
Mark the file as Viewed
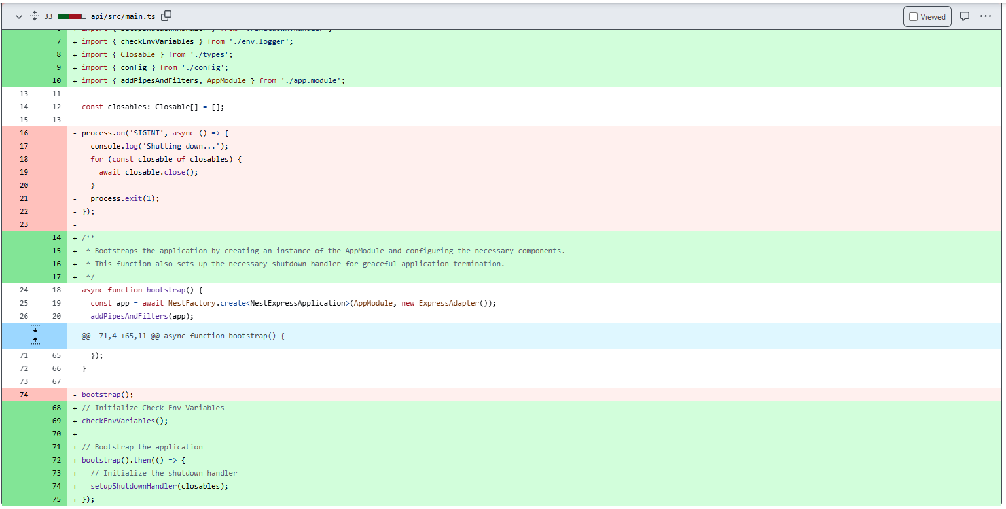pyautogui.click(x=927, y=16)
